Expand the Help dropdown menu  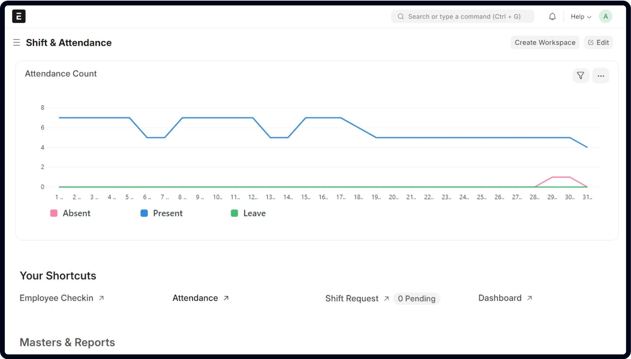pyautogui.click(x=581, y=17)
